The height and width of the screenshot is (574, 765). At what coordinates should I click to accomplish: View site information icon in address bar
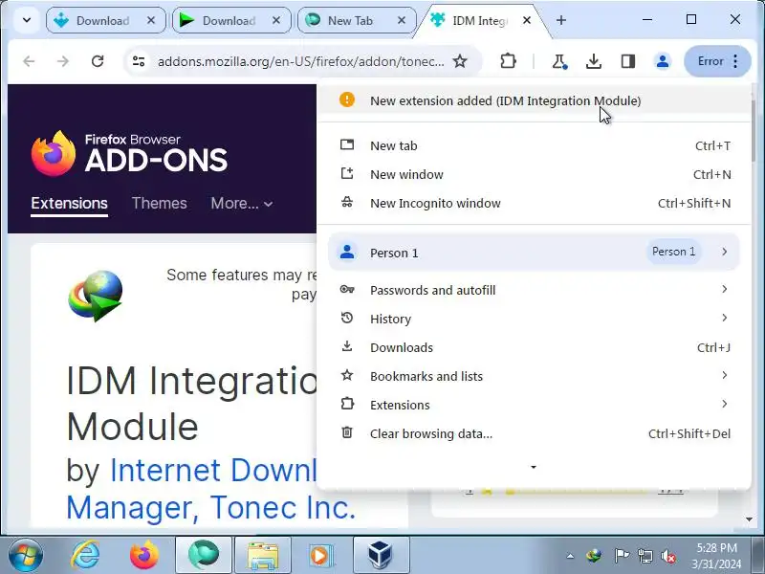(x=139, y=61)
